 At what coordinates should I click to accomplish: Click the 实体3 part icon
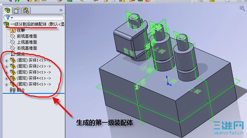13,72
